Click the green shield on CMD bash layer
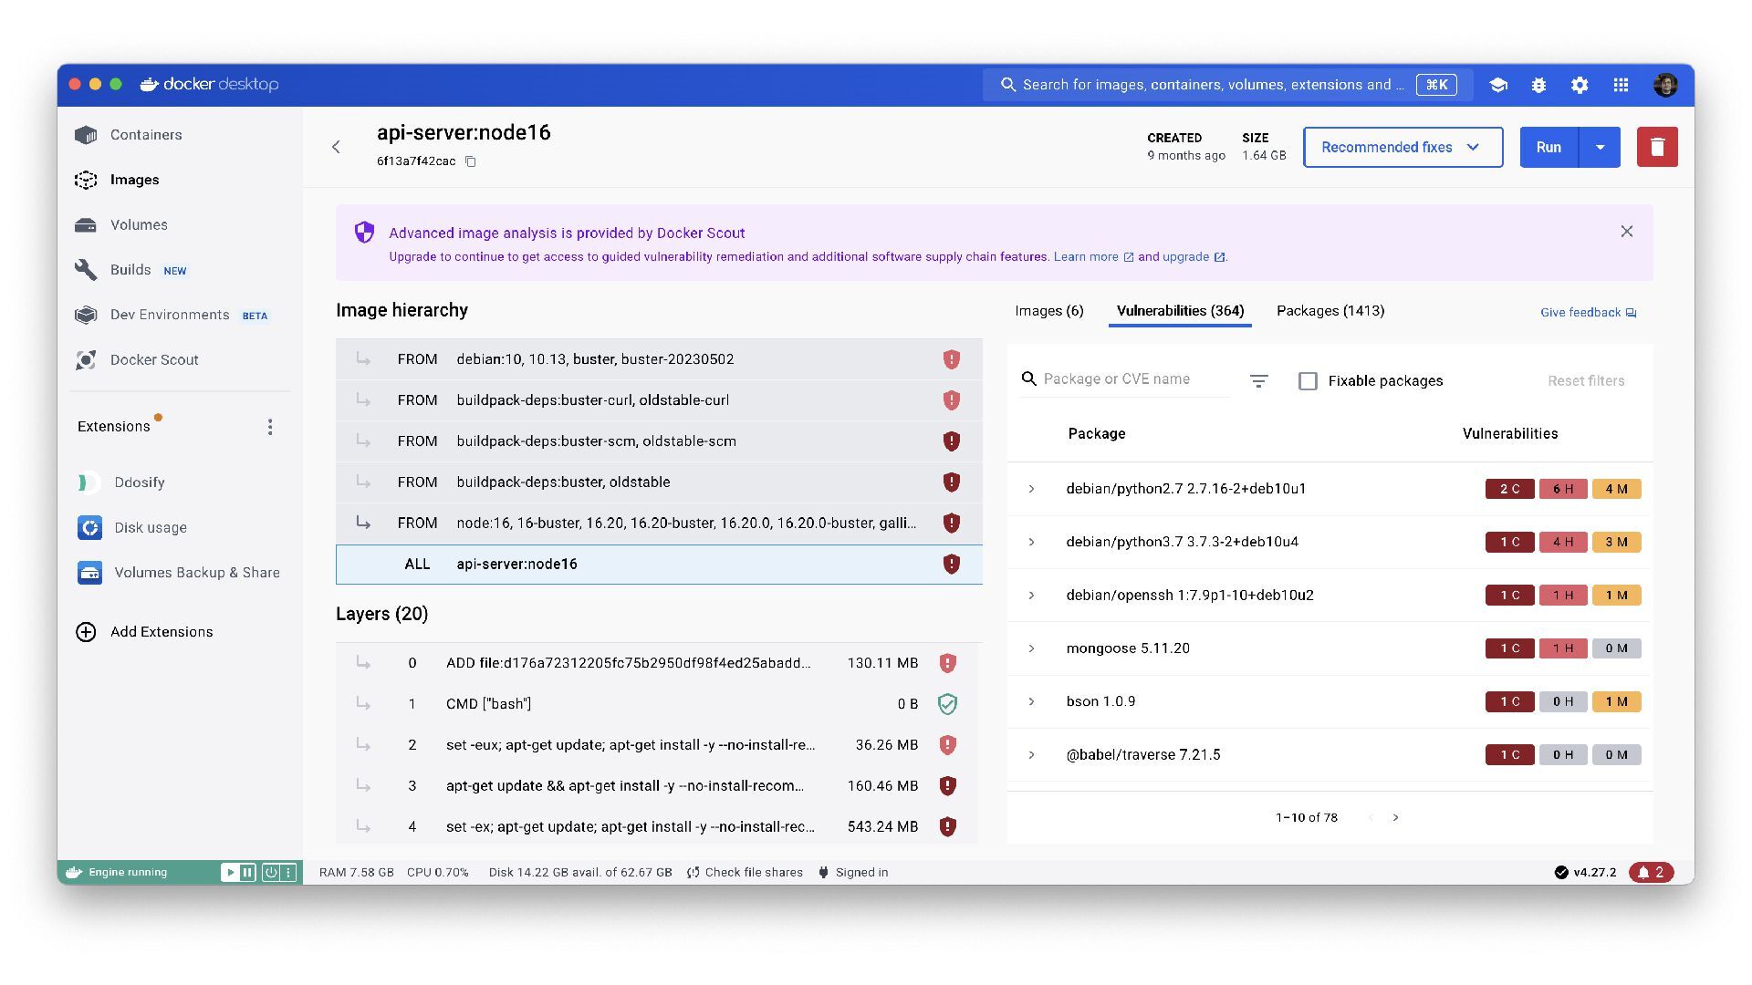This screenshot has height=985, width=1752. coord(948,704)
